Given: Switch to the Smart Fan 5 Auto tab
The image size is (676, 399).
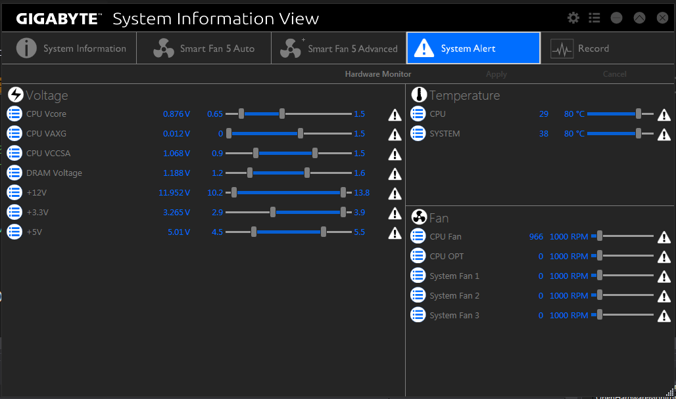Looking at the screenshot, I should click(x=203, y=48).
